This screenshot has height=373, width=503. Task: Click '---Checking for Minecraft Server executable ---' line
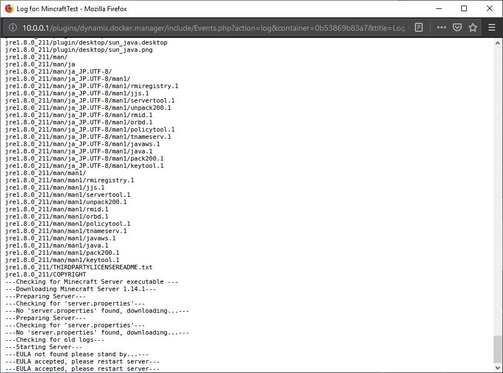(92, 282)
